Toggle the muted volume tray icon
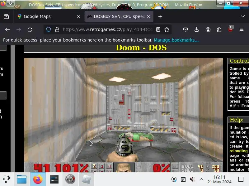 click(192, 179)
